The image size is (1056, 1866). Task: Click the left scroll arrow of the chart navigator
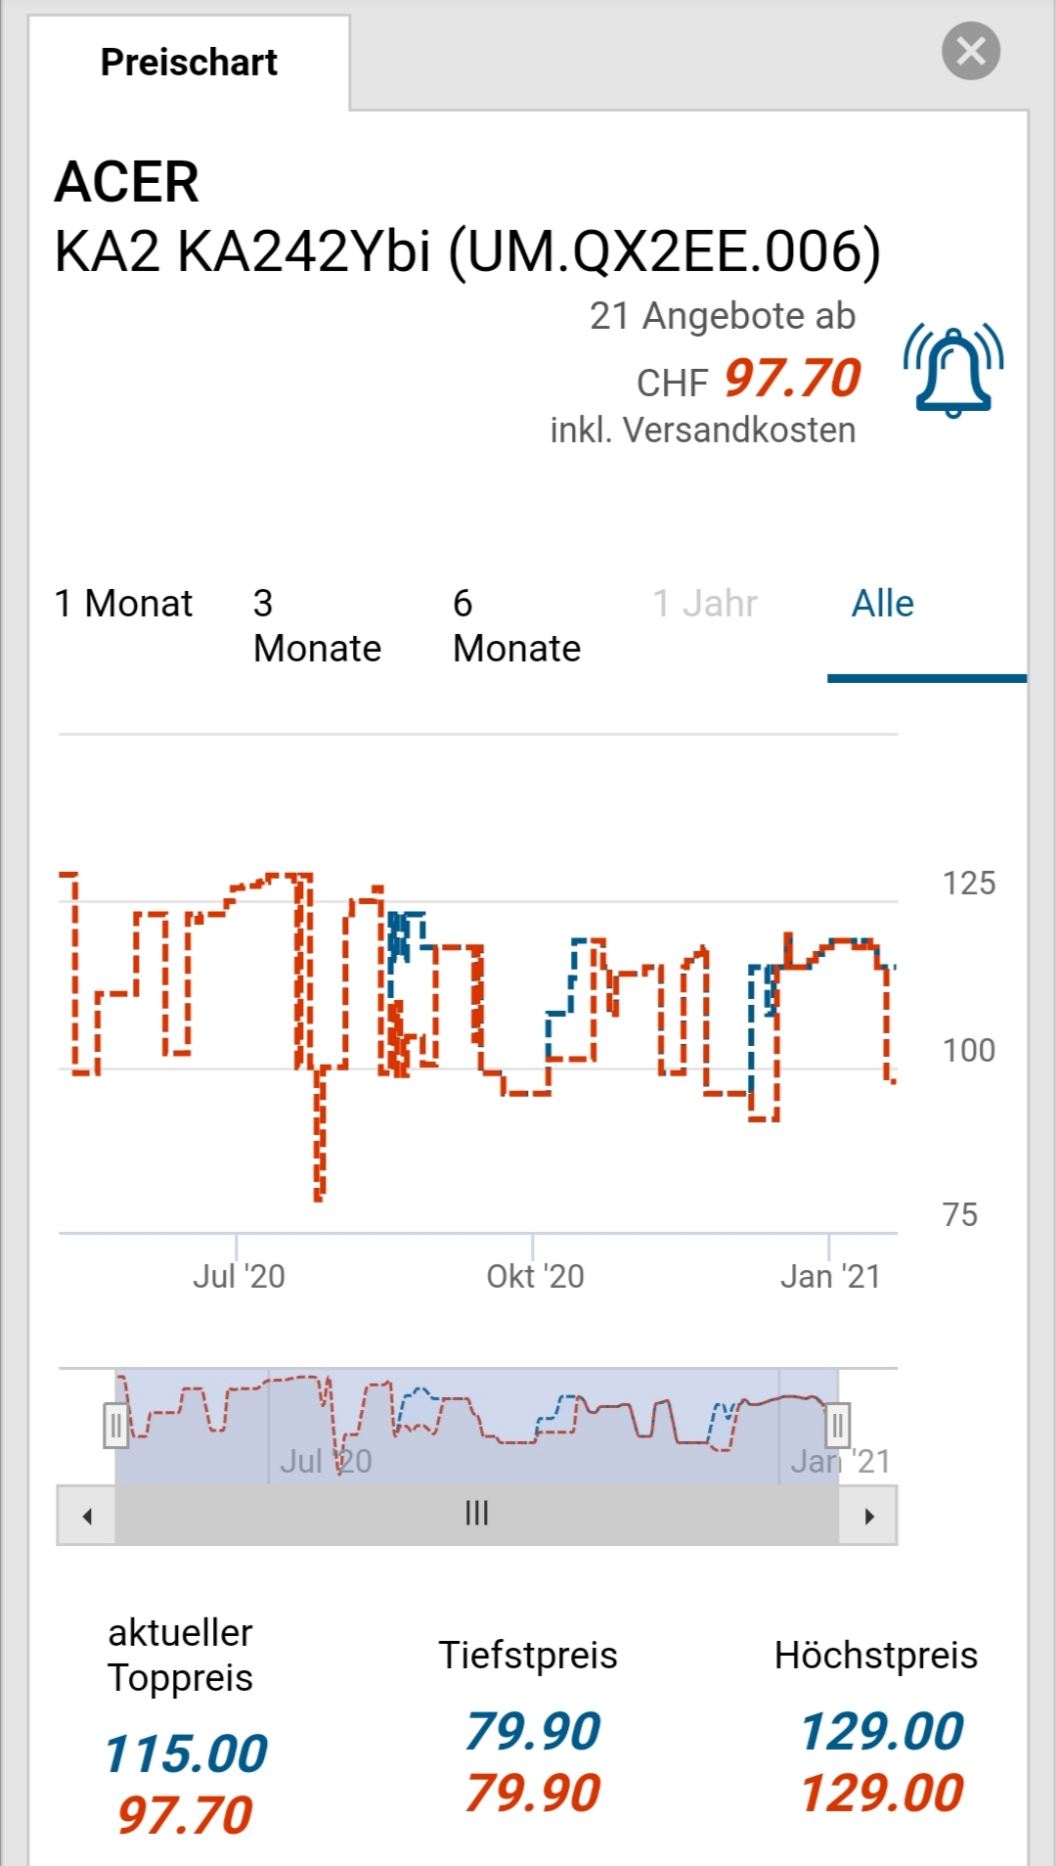[x=87, y=1516]
